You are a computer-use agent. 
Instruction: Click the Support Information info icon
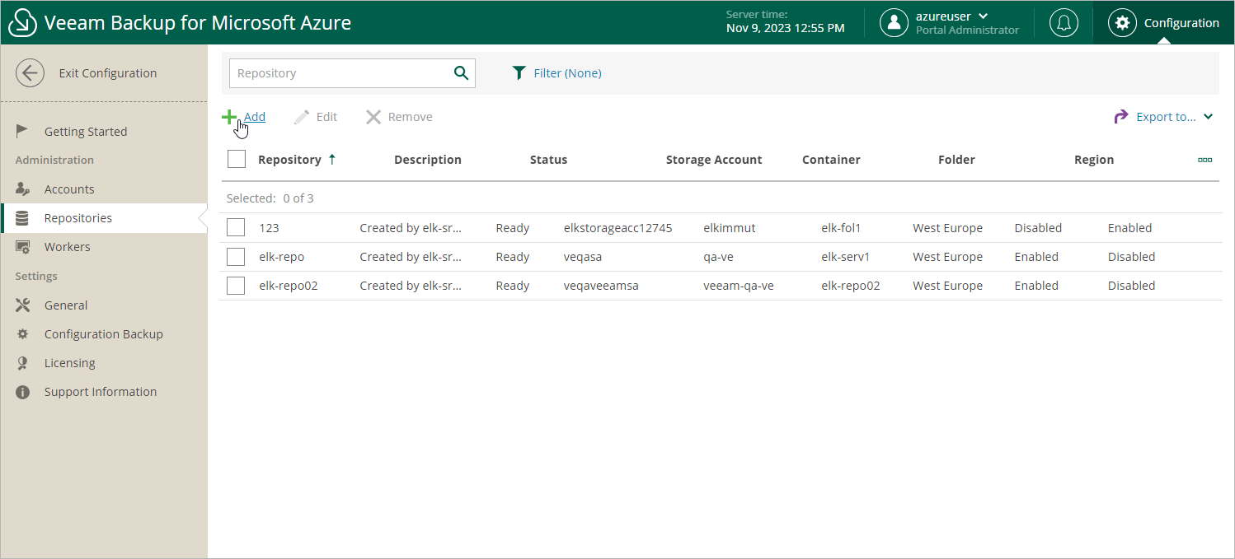[x=23, y=392]
